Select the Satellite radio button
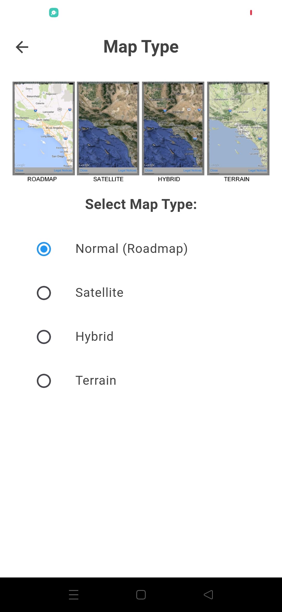 pyautogui.click(x=44, y=293)
